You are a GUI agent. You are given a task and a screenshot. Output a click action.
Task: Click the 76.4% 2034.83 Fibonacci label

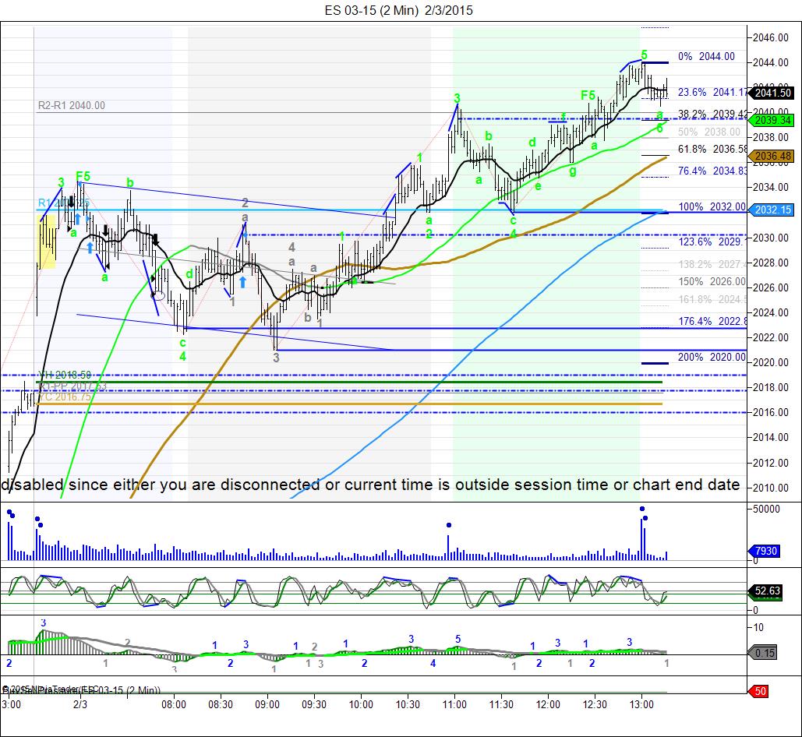tap(712, 171)
